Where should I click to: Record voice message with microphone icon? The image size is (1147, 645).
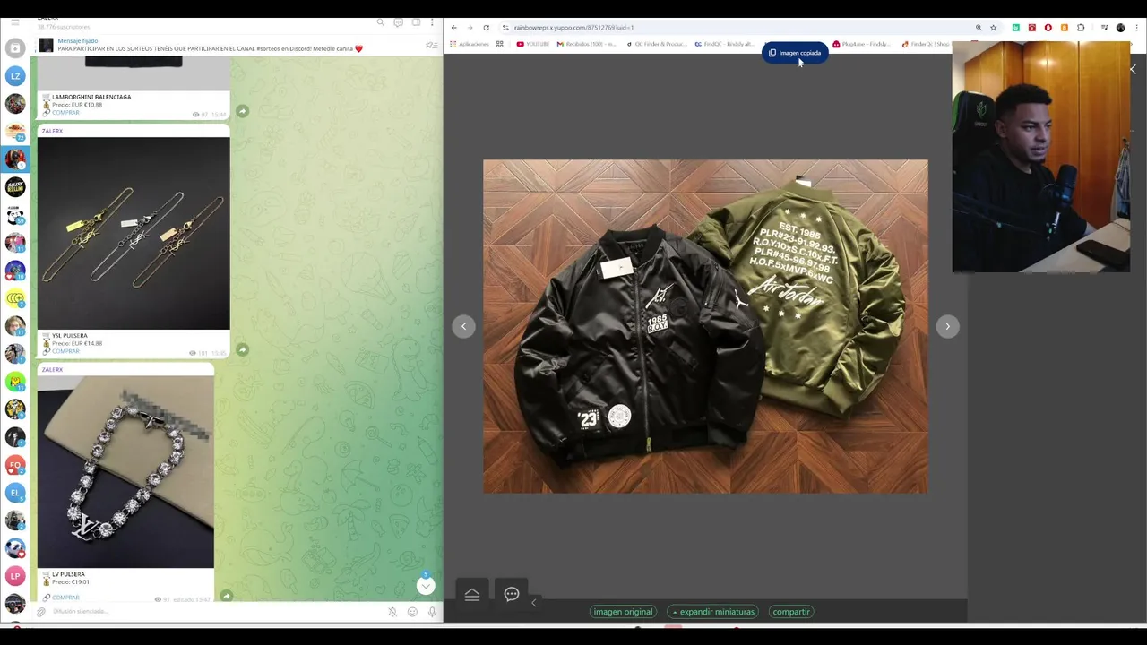[x=432, y=612]
